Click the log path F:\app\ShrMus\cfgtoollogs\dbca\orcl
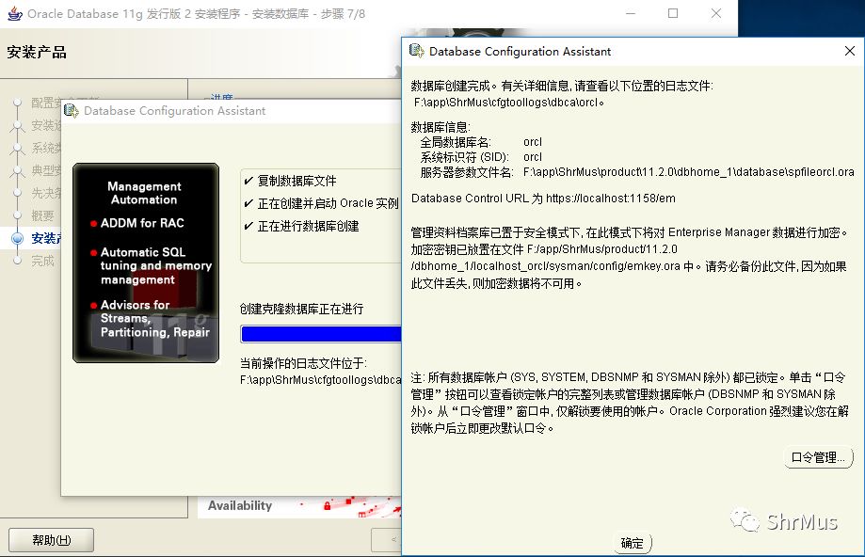 [508, 103]
